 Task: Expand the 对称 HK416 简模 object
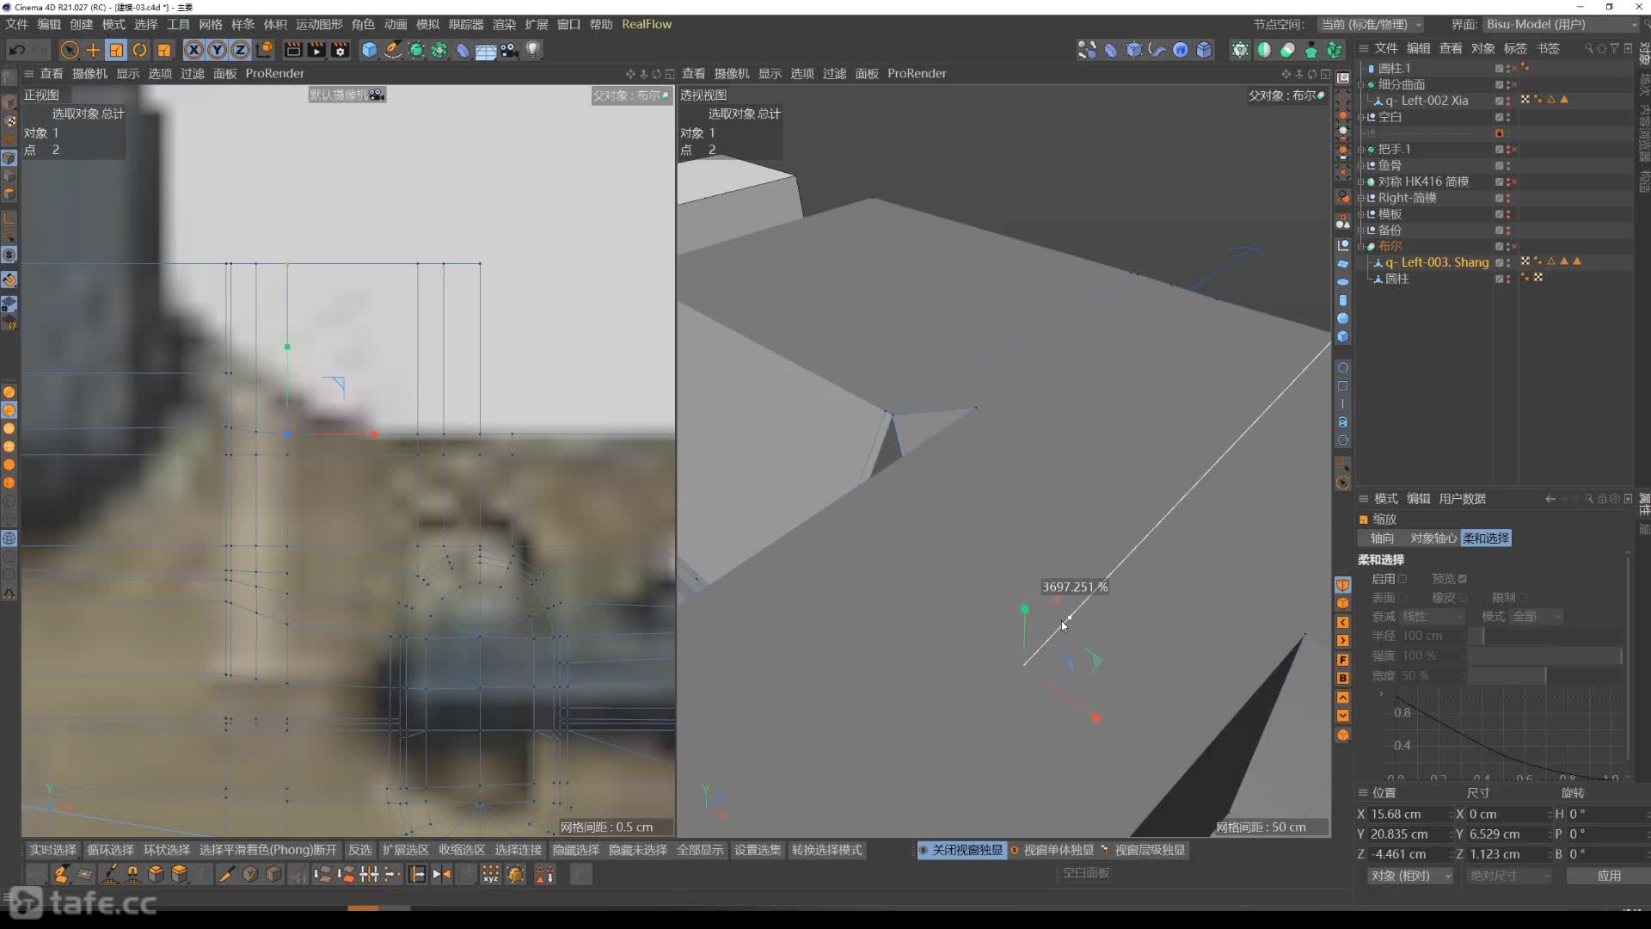[x=1361, y=181]
